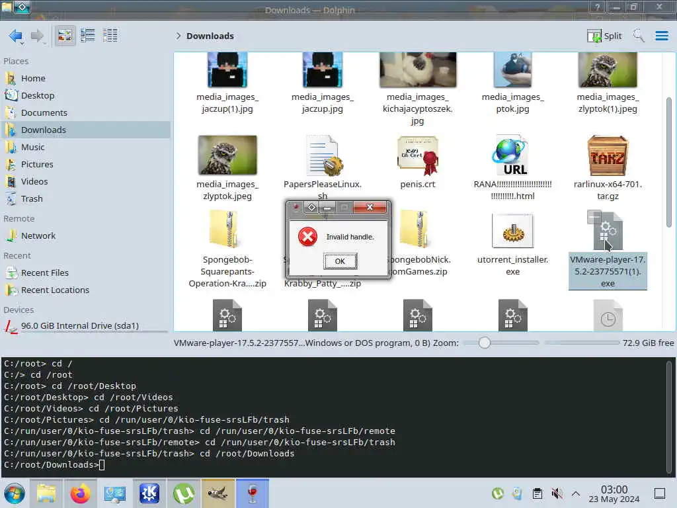677x508 pixels.
Task: Select media_images_ptok.jpg thumbnail
Action: pyautogui.click(x=512, y=69)
